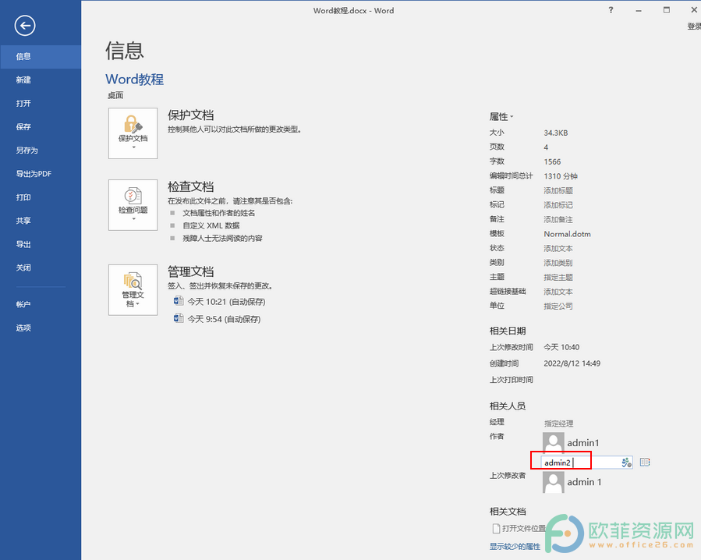Screen dimensions: 701x560
Task: Click the 登录 sign-in link
Action: click(694, 27)
